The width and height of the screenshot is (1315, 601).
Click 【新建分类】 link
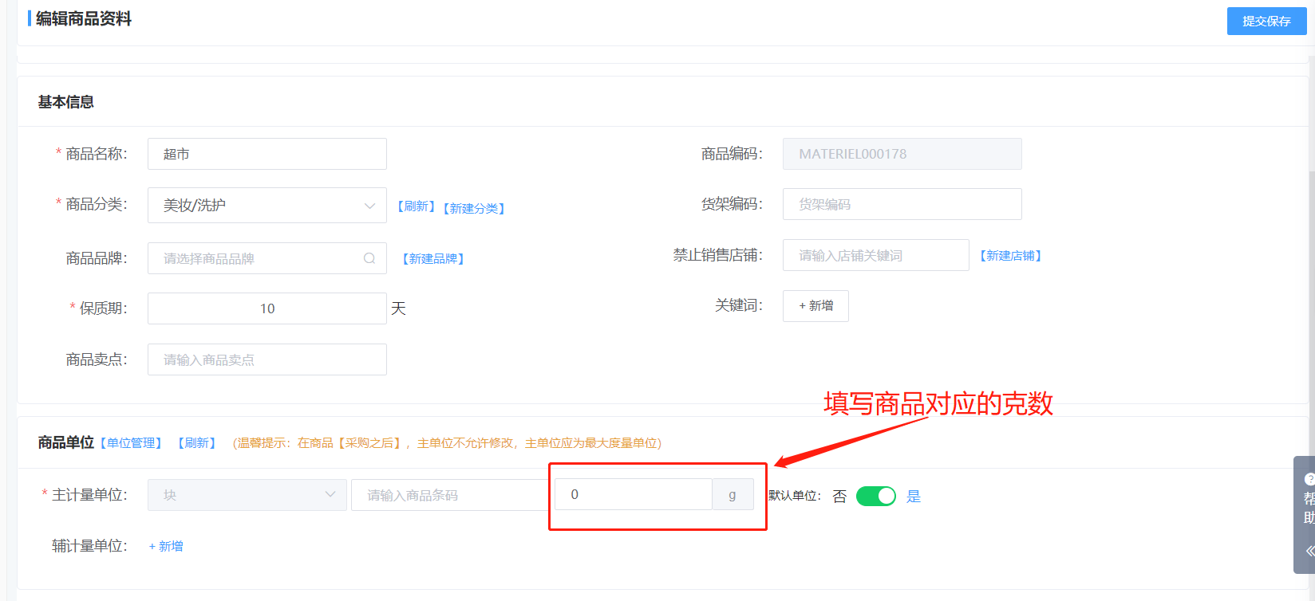[x=474, y=208]
